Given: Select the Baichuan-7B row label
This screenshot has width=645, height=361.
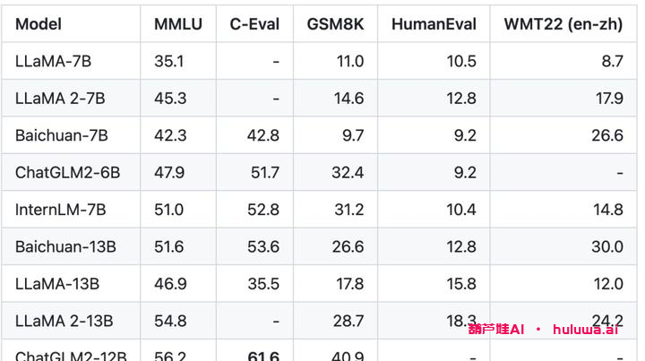Looking at the screenshot, I should pyautogui.click(x=62, y=135).
